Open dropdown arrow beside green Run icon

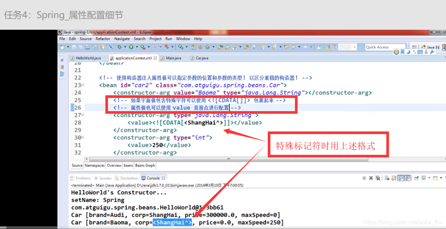[x=137, y=47]
